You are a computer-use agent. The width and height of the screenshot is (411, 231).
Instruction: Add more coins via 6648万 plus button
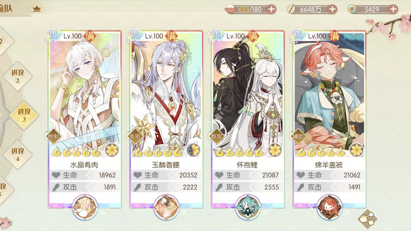pos(332,9)
